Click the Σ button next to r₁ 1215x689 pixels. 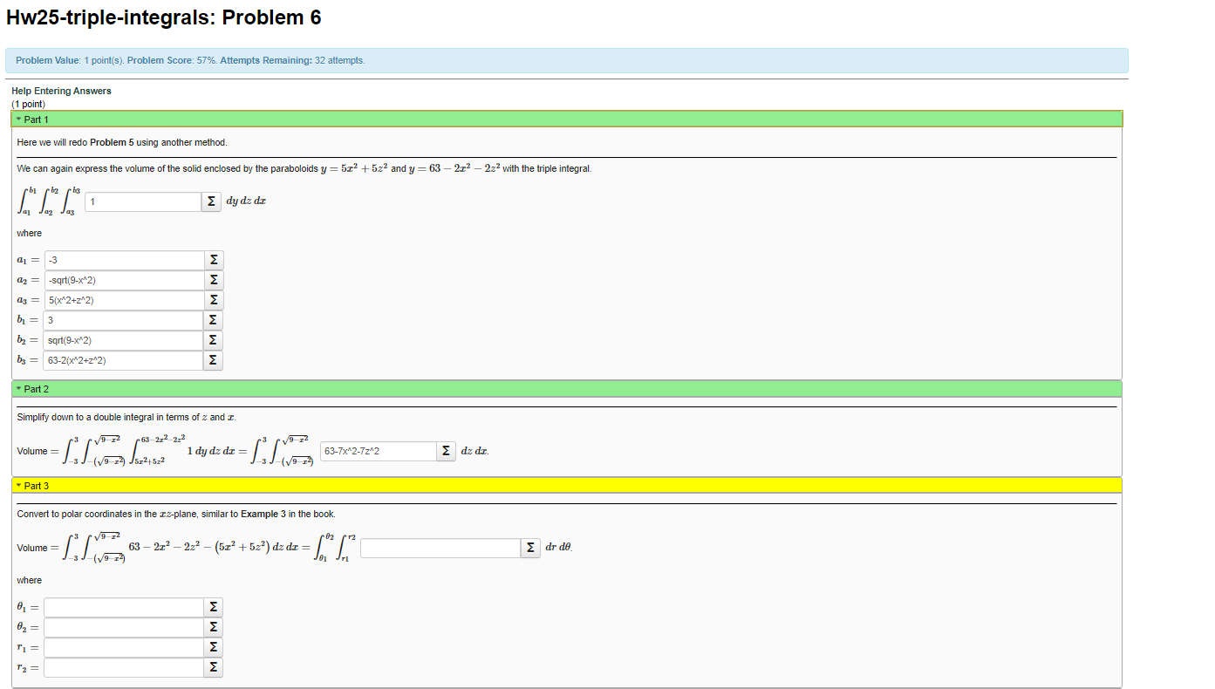tap(213, 646)
